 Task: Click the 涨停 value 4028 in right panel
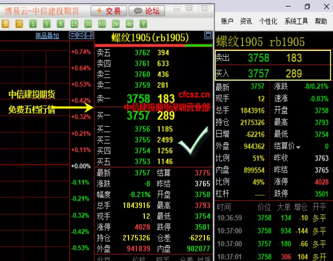click(322, 182)
